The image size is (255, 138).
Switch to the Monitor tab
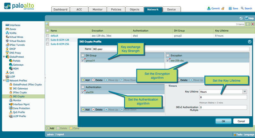pos(98,10)
